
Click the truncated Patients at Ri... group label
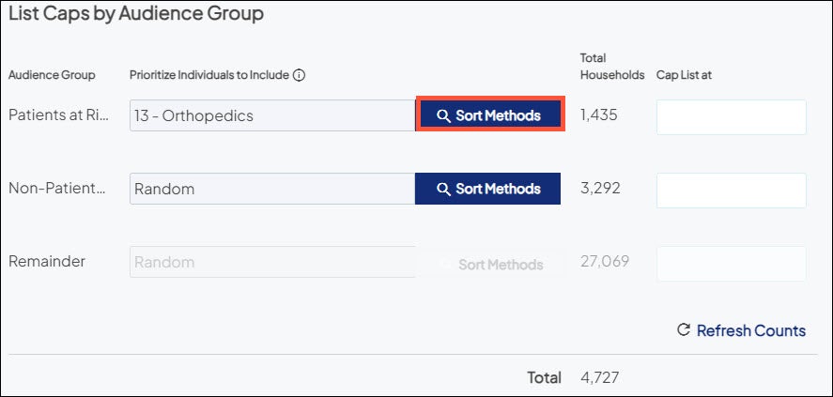point(58,115)
